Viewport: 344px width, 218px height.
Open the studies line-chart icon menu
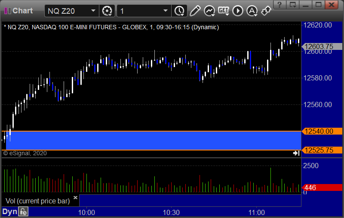click(209, 11)
